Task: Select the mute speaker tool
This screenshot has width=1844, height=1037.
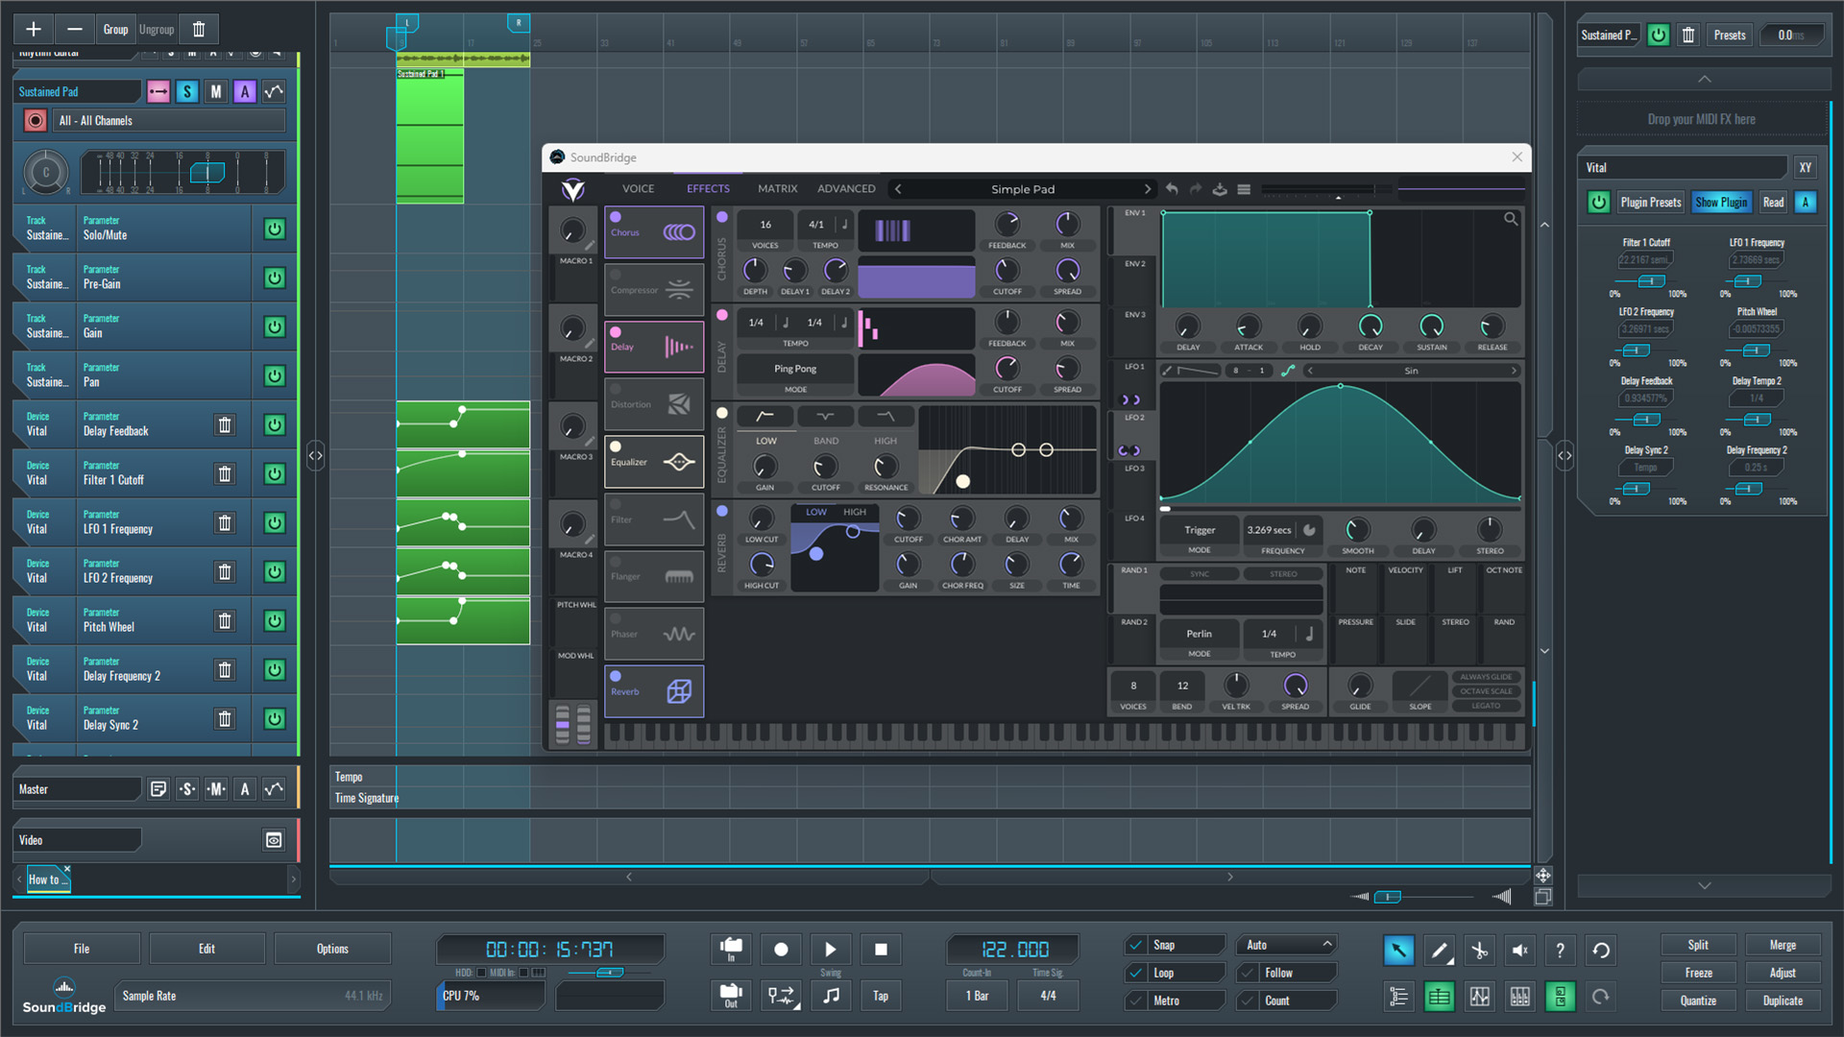Action: (x=1519, y=951)
